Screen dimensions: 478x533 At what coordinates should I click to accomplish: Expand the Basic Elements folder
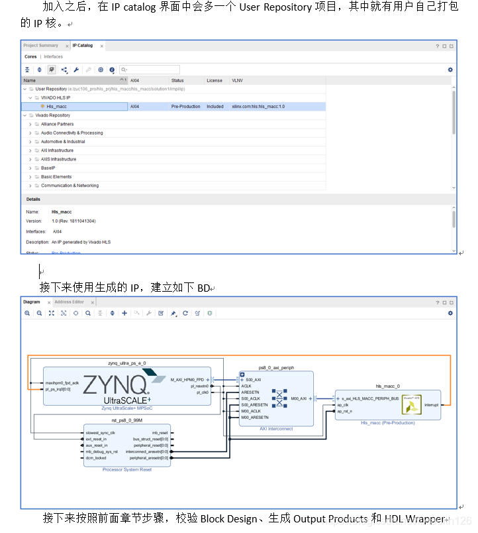[30, 177]
